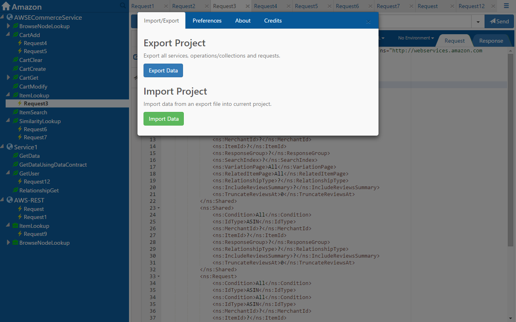
Task: Close the Request4 tab with its X
Action: (289, 6)
